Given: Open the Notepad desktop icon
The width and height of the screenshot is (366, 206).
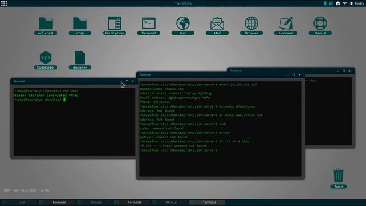Looking at the screenshot, I should point(286,26).
